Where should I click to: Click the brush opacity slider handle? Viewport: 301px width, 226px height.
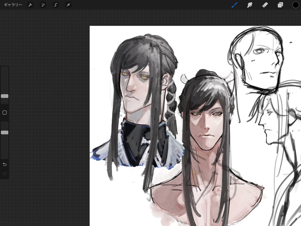pyautogui.click(x=5, y=133)
